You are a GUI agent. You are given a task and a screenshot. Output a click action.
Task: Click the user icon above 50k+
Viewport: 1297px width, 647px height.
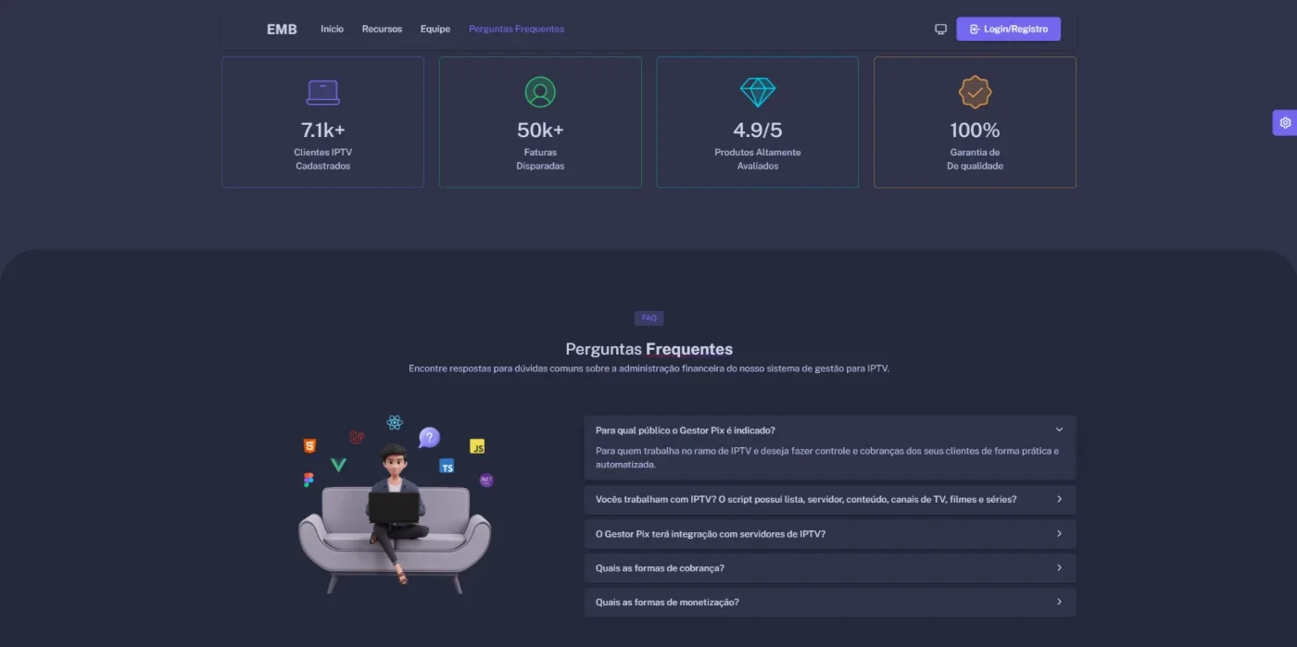[x=540, y=92]
